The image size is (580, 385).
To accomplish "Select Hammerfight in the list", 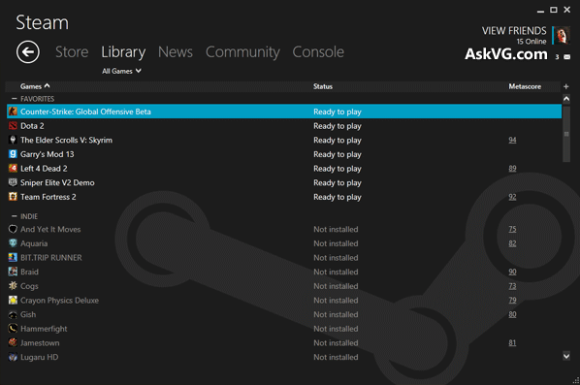I will point(284,329).
